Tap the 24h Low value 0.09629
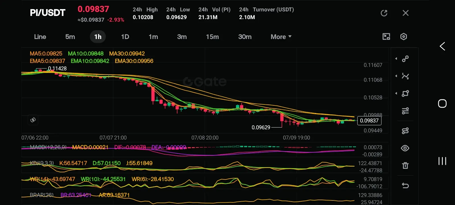455x205 pixels. click(x=177, y=17)
